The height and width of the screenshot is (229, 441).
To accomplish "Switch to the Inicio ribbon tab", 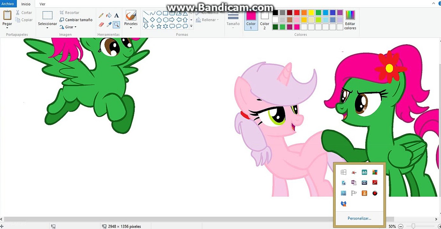I will click(x=26, y=4).
